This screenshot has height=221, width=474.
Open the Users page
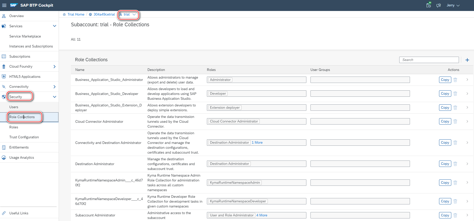[x=14, y=107]
